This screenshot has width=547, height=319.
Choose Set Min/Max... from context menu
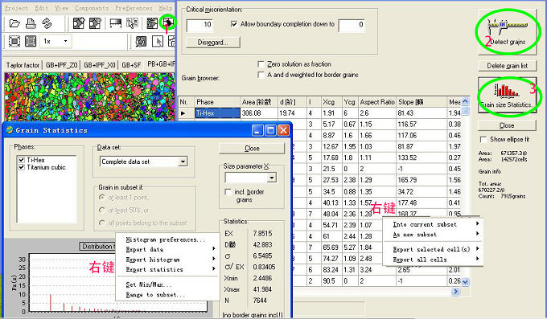[x=149, y=284]
